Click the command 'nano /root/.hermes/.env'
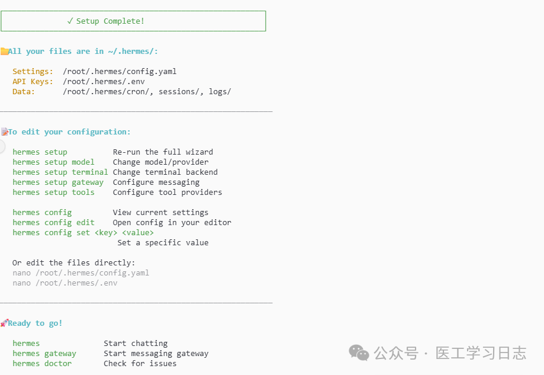The height and width of the screenshot is (375, 544). pos(65,283)
